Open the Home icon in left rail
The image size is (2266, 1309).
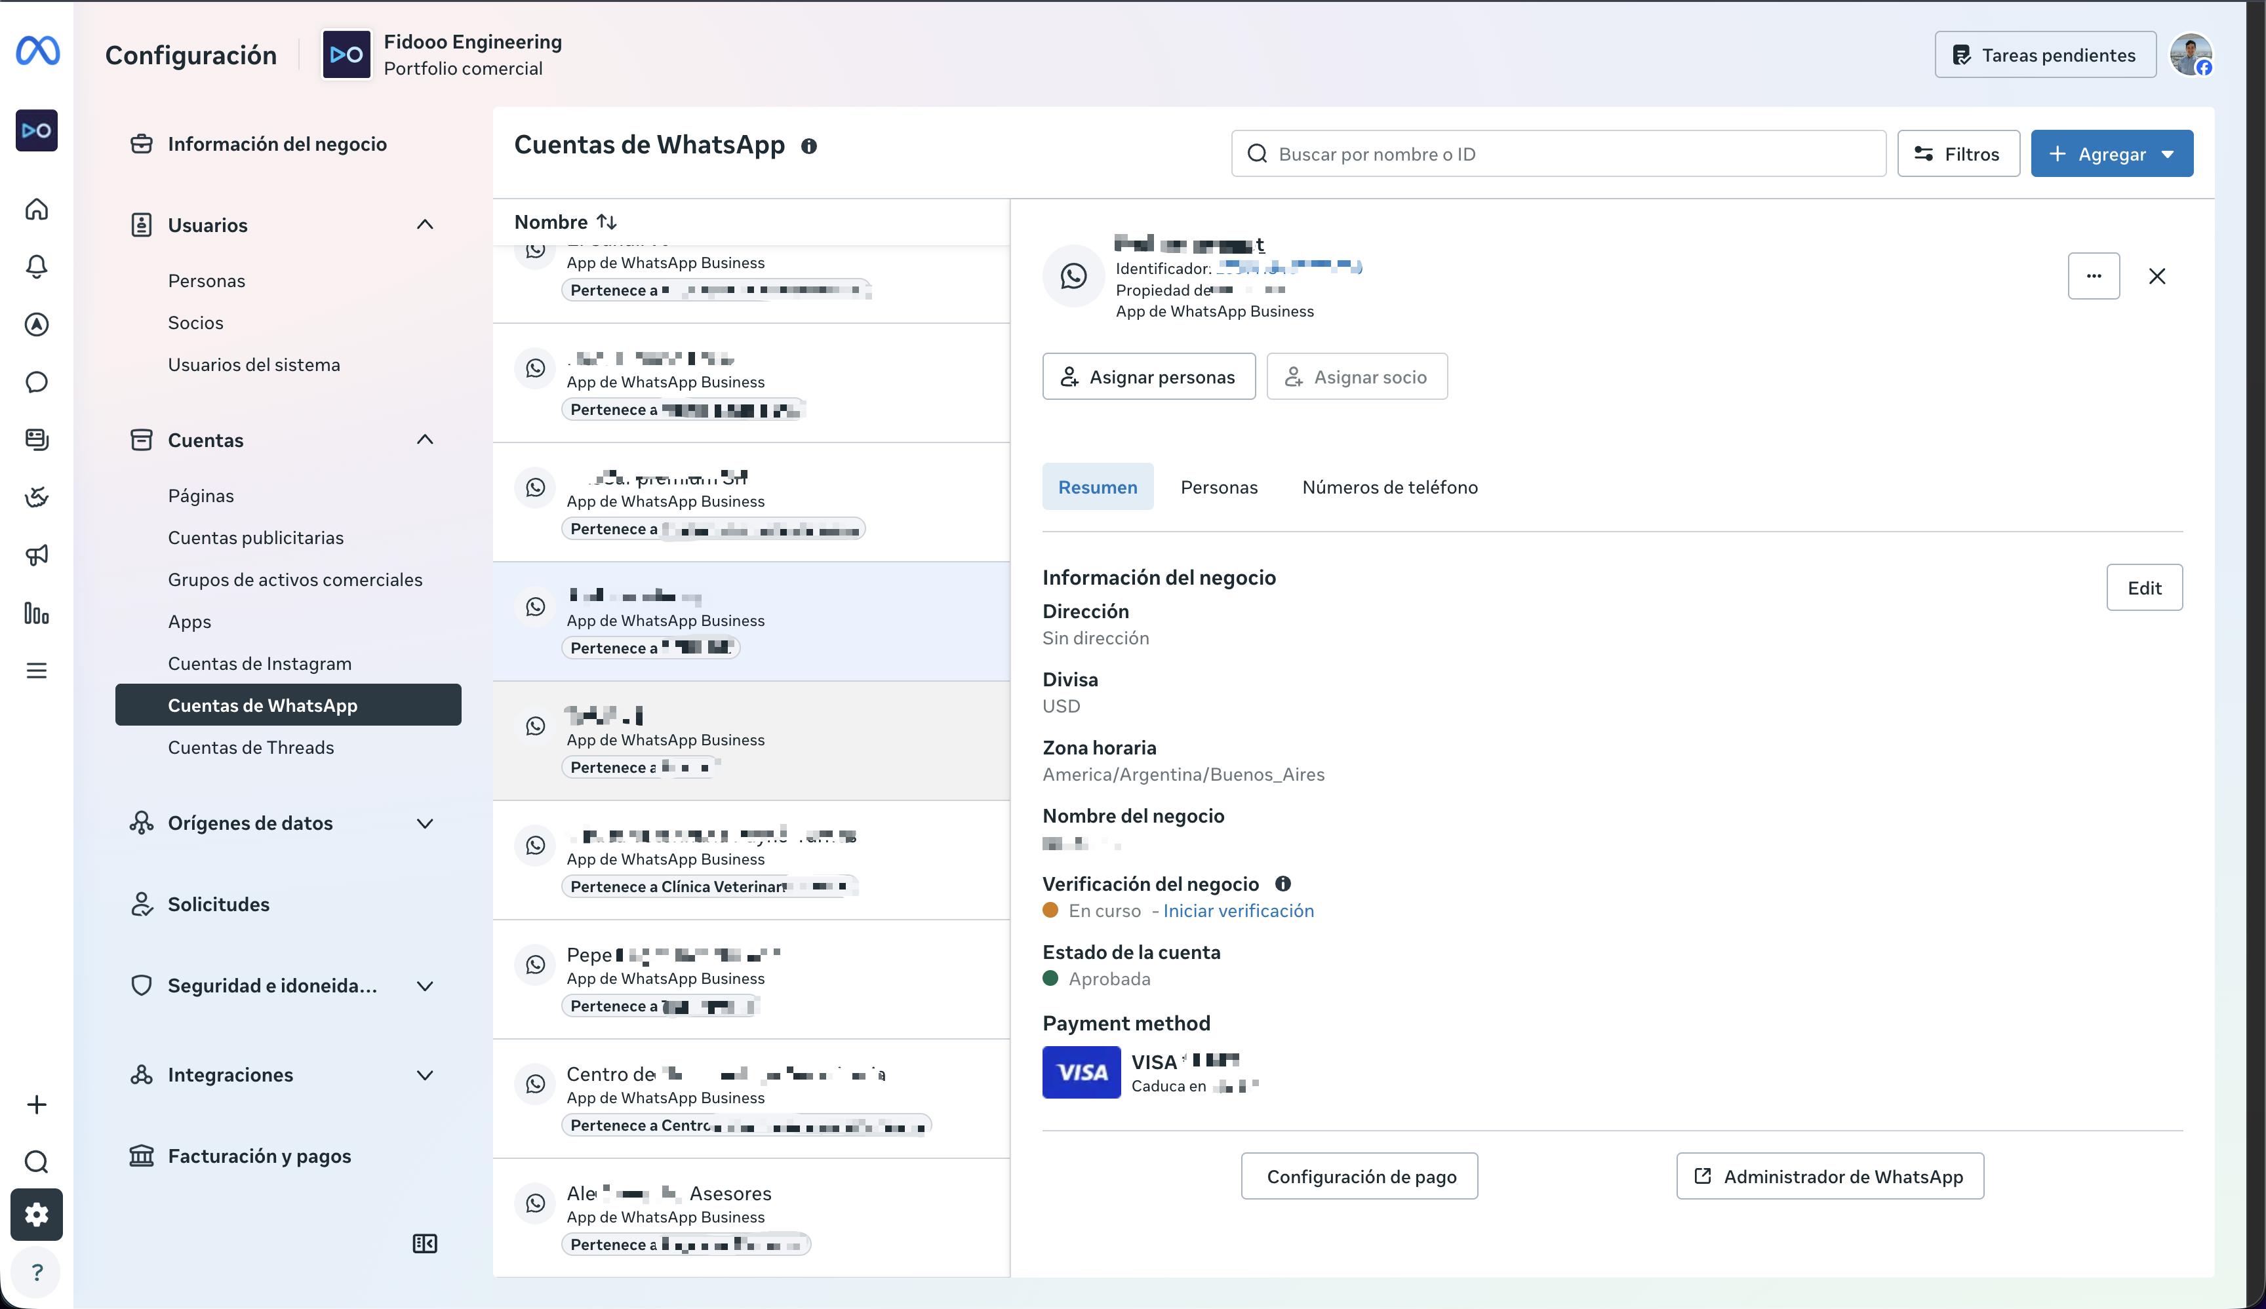pyautogui.click(x=37, y=208)
